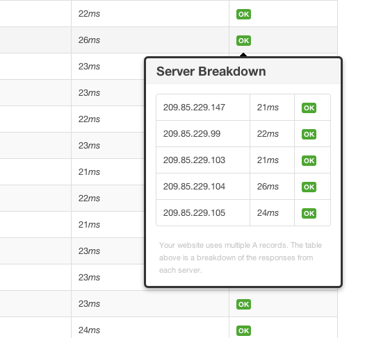Click the OK badge in the lower 23ms row
This screenshot has height=338, width=365.
pos(243,304)
